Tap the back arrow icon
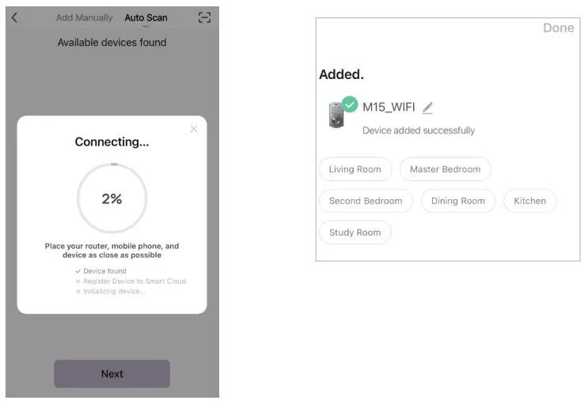Image resolution: width=588 pixels, height=404 pixels. tap(14, 17)
